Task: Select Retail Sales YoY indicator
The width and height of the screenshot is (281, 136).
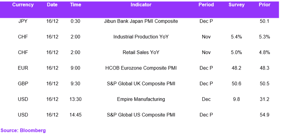Action: pos(141,52)
